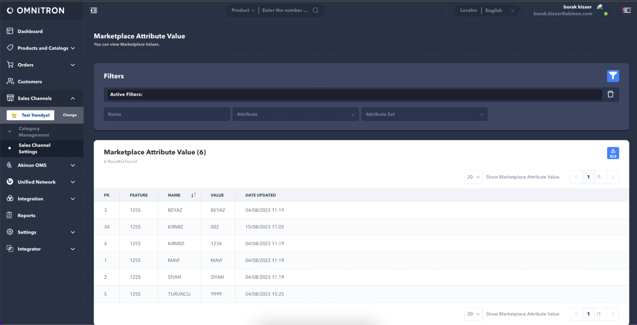This screenshot has width=637, height=325.
Task: Click Change sales channel button
Action: (x=70, y=115)
